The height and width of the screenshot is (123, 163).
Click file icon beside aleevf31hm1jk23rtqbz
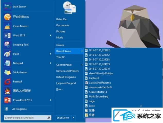86,73
